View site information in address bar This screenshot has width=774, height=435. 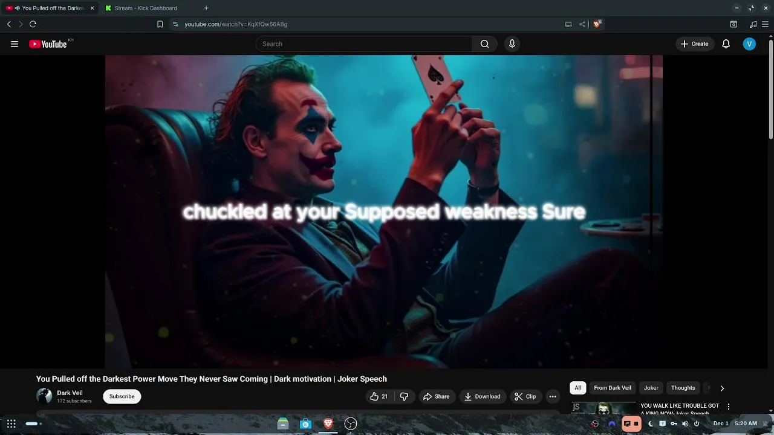coord(175,24)
